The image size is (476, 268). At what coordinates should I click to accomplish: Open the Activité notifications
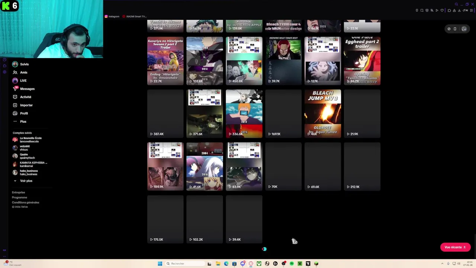pos(22,97)
